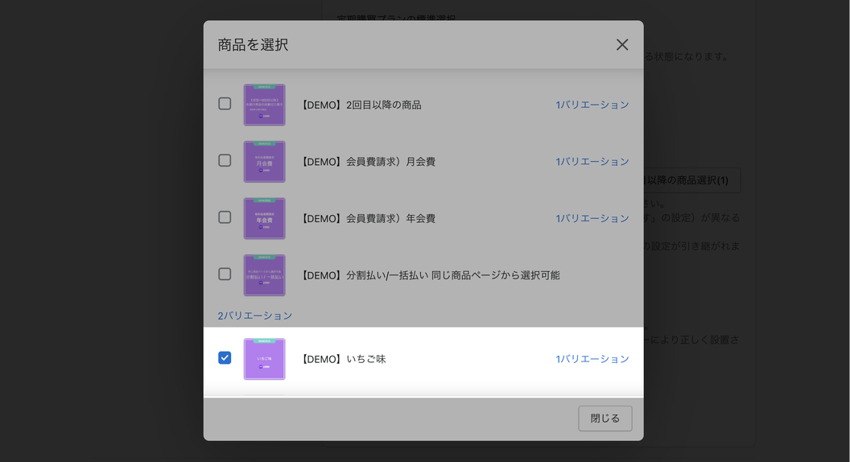850x462 pixels.
Task: Expand 1バリエーション link for 年会費
Action: tap(592, 219)
